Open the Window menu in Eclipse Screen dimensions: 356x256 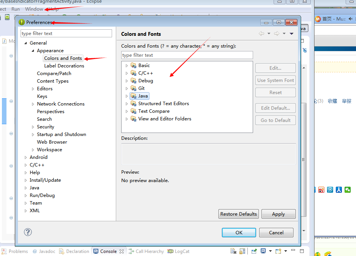click(34, 9)
